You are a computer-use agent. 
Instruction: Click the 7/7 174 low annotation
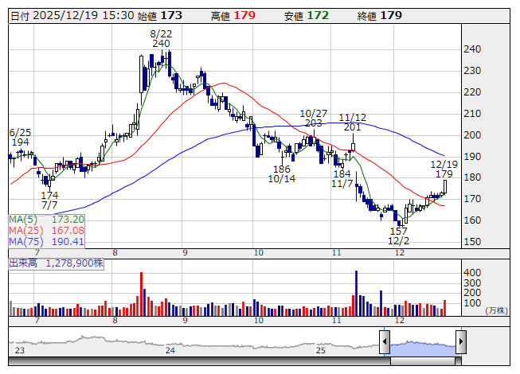(x=49, y=200)
